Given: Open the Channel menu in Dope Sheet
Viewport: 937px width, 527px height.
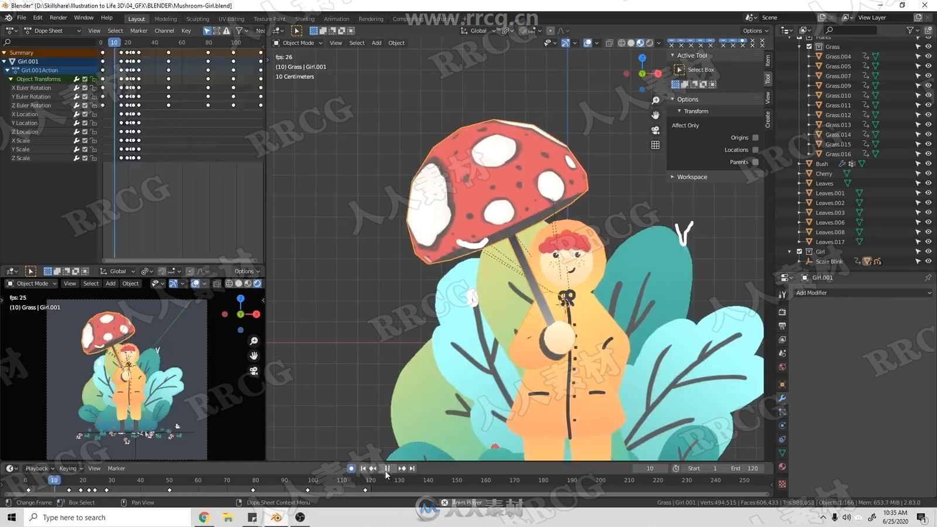Looking at the screenshot, I should pyautogui.click(x=164, y=30).
